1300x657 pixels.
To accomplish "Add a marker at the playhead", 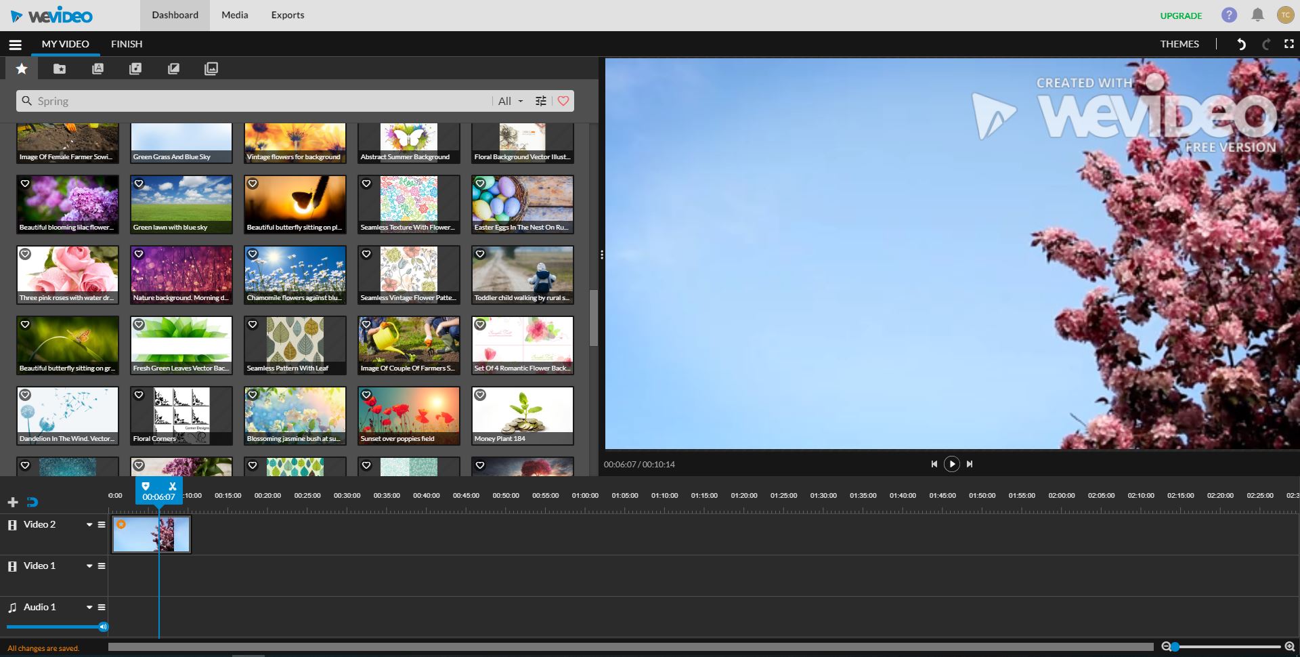I will pyautogui.click(x=146, y=486).
